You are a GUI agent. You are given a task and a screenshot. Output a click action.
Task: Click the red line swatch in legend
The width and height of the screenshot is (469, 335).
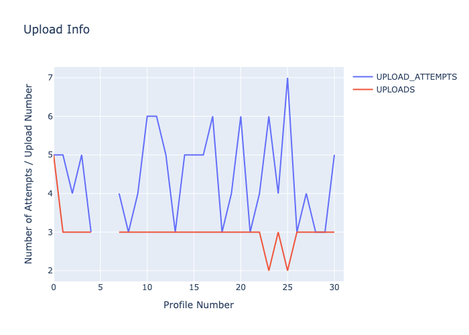(362, 90)
